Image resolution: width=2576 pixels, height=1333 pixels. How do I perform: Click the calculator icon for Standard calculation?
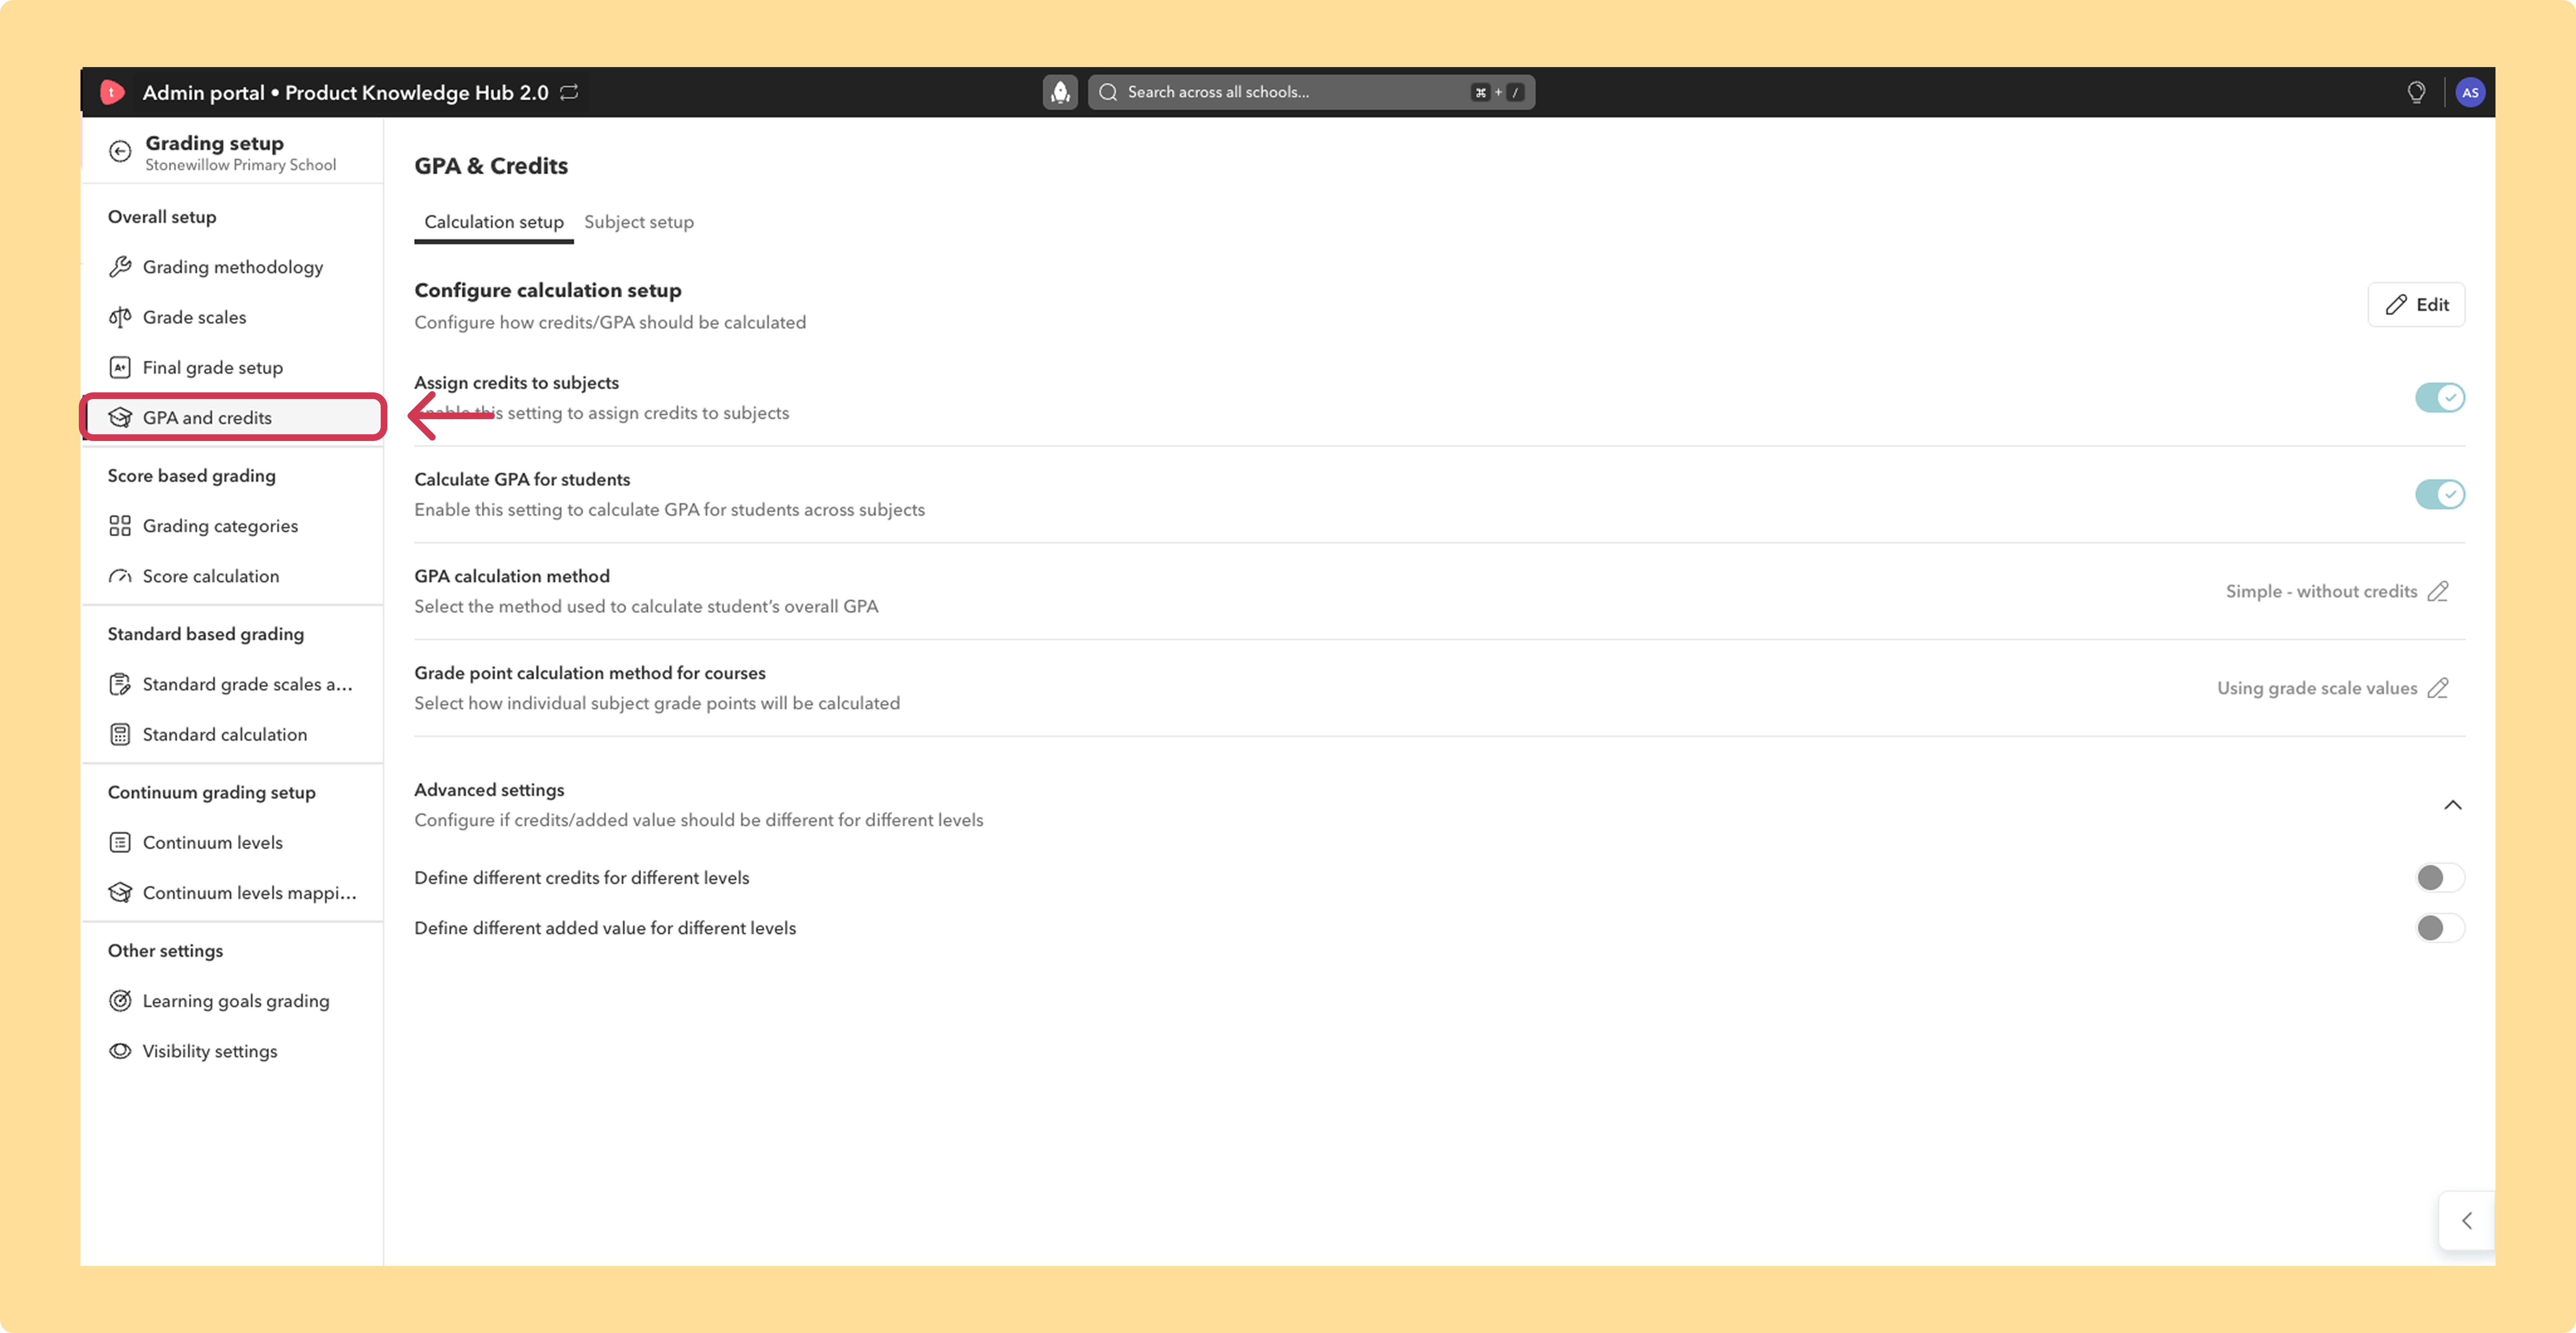120,734
